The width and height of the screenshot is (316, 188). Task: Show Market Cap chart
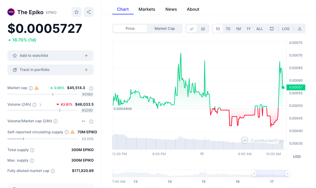click(165, 29)
